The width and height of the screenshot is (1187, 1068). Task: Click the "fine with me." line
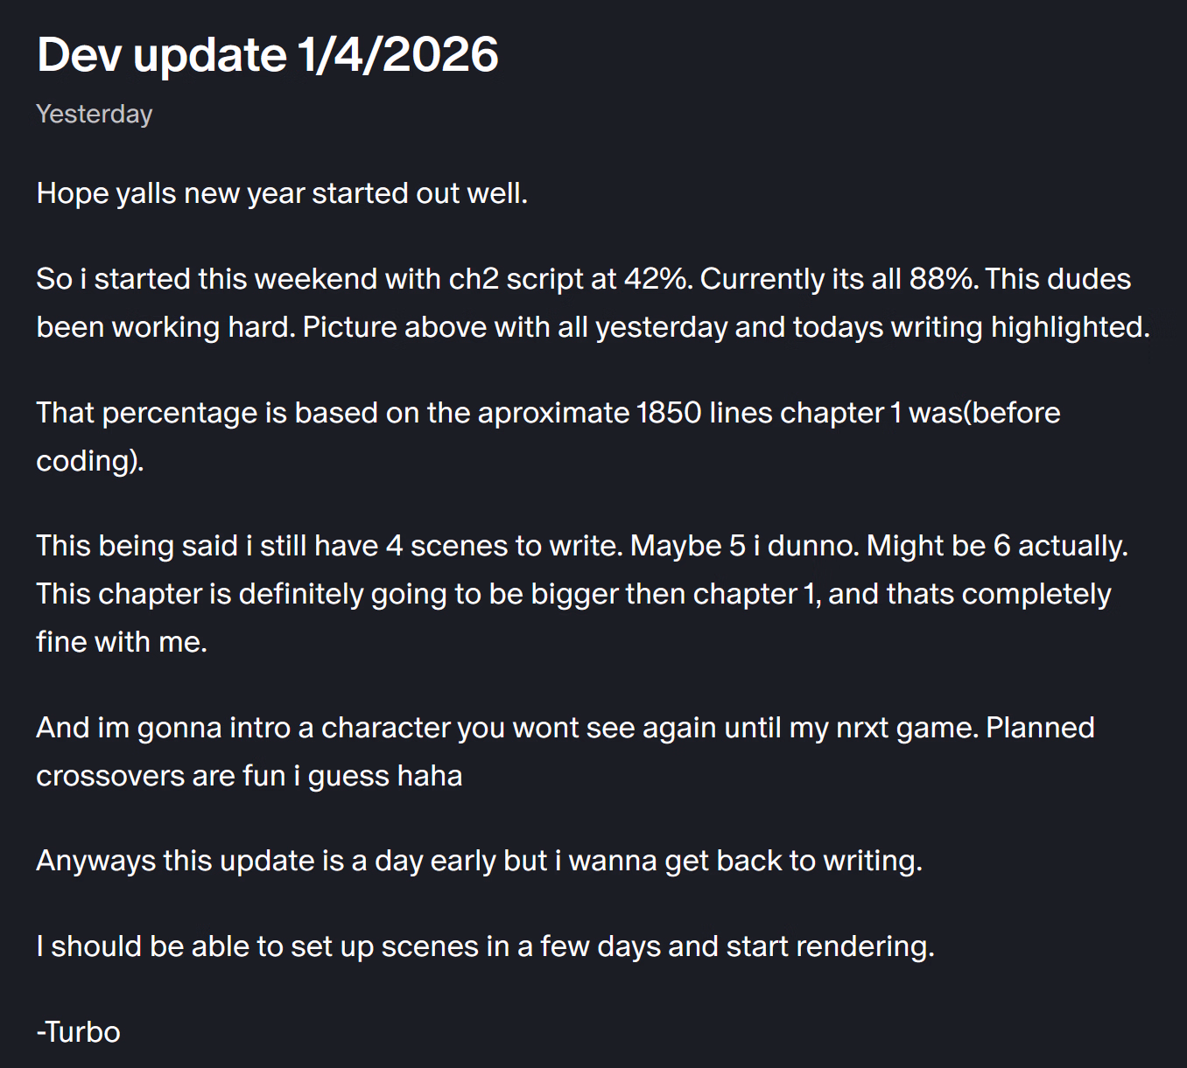(x=122, y=642)
